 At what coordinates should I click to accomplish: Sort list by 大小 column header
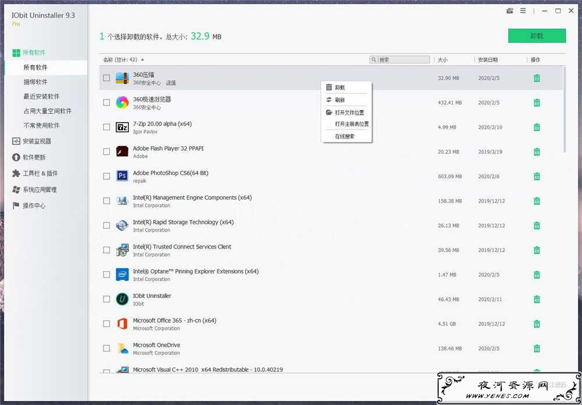[x=442, y=60]
